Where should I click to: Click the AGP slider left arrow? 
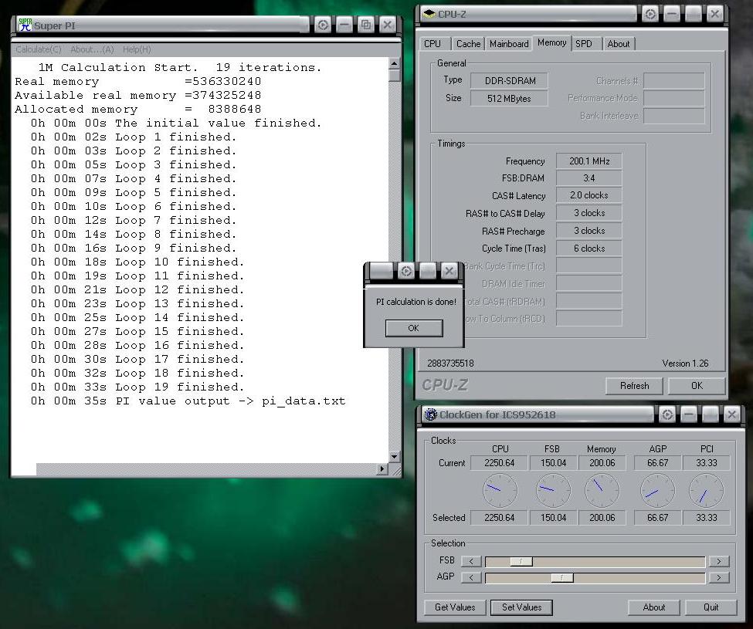[x=472, y=577]
